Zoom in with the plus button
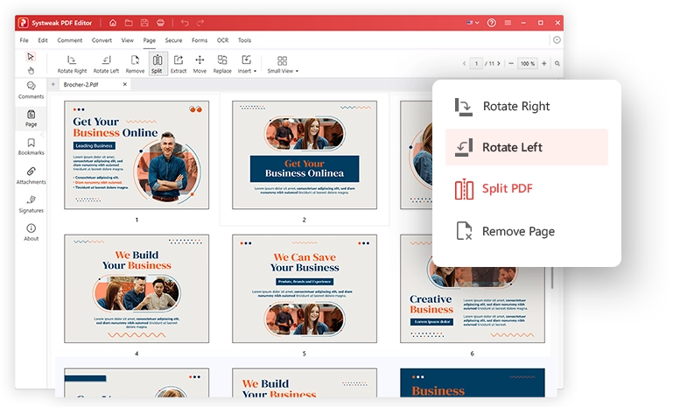Viewport: 673px width, 407px height. (x=543, y=64)
